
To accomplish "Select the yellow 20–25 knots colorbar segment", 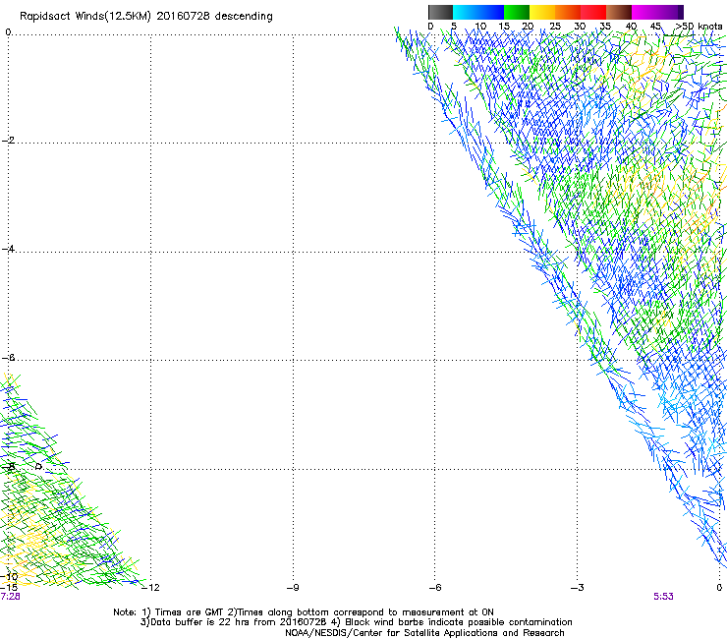I will [542, 12].
